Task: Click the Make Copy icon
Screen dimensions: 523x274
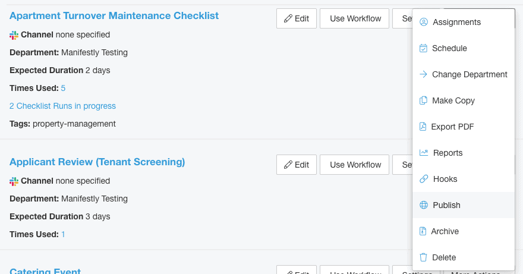Action: (x=424, y=100)
